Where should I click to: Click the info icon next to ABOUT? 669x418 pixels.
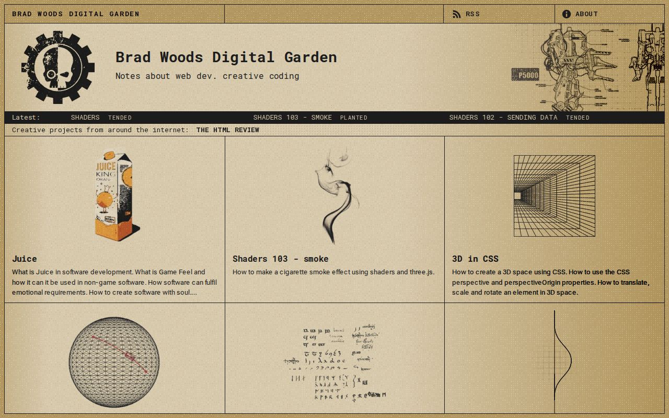pos(566,14)
